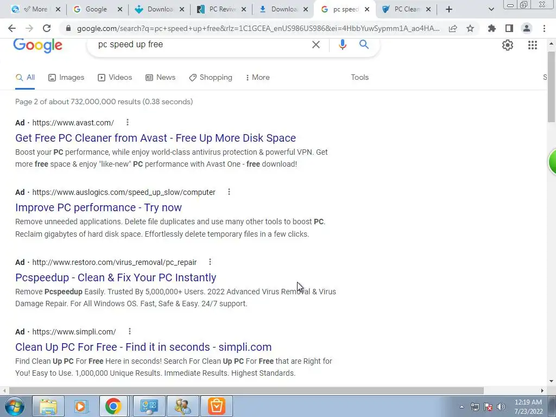Bookmark this page with the star icon
This screenshot has height=417, width=556.
[x=470, y=28]
